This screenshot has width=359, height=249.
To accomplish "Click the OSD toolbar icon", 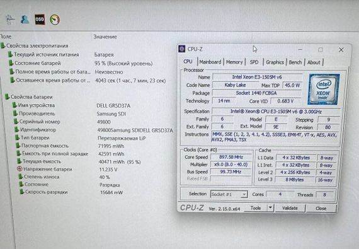I will [40, 20].
